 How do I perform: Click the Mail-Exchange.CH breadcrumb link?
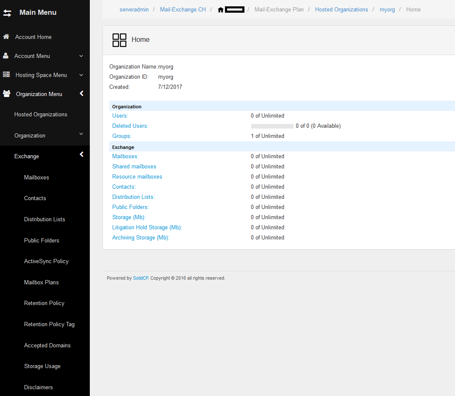point(183,10)
